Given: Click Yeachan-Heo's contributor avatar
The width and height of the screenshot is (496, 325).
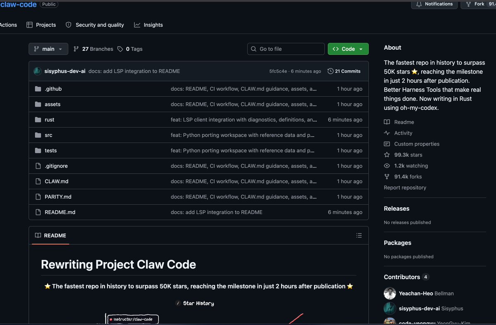Looking at the screenshot, I should 390,293.
